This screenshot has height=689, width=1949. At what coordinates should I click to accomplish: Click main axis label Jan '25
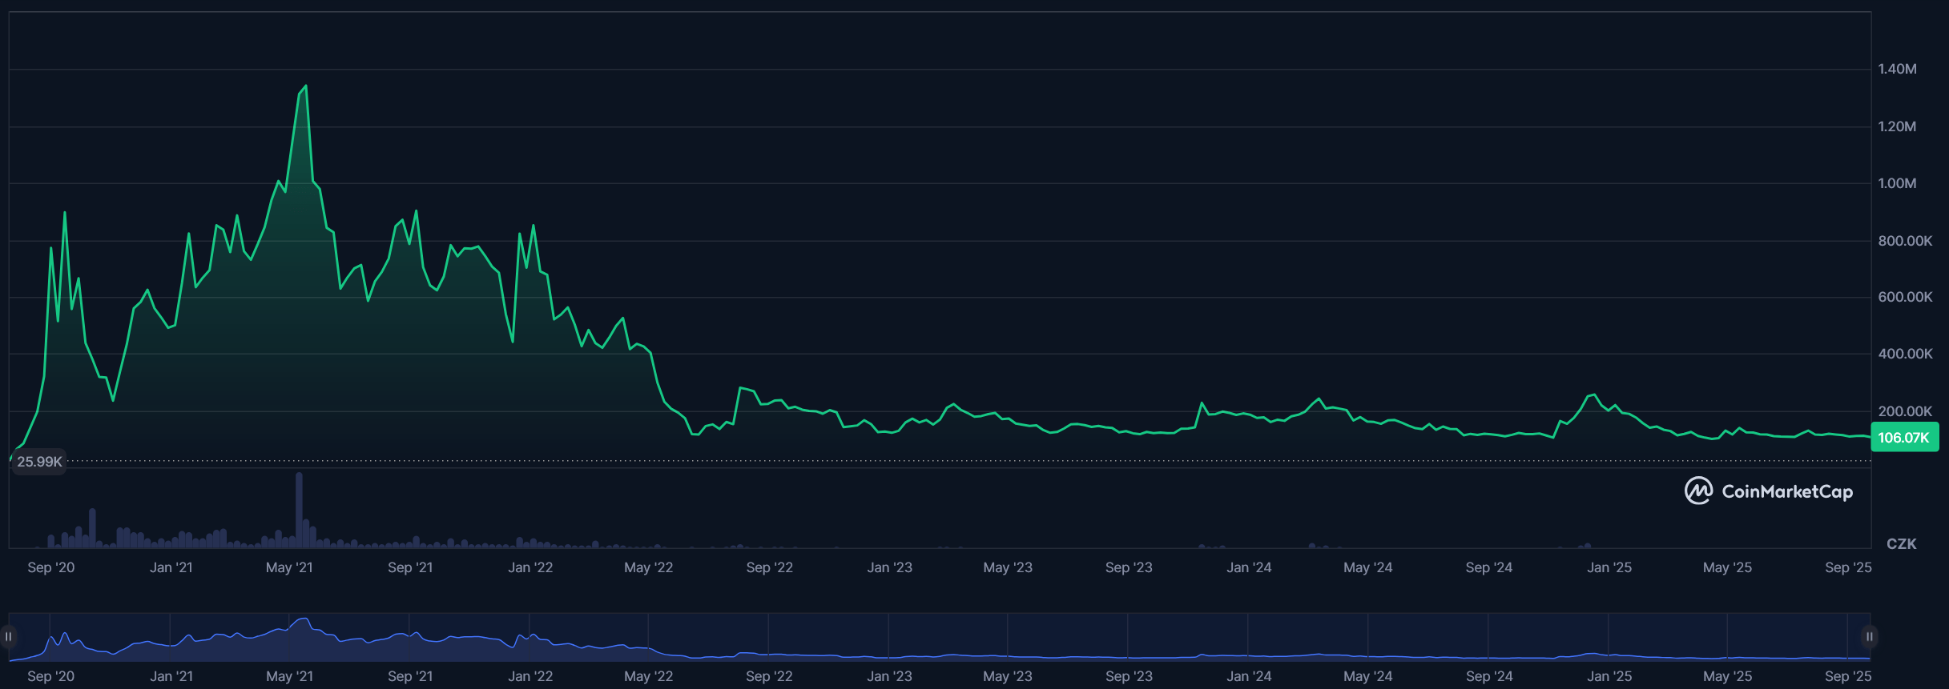pyautogui.click(x=1609, y=567)
